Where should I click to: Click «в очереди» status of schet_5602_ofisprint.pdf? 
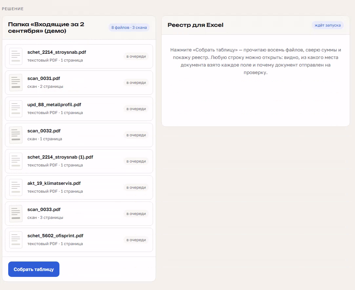136,240
